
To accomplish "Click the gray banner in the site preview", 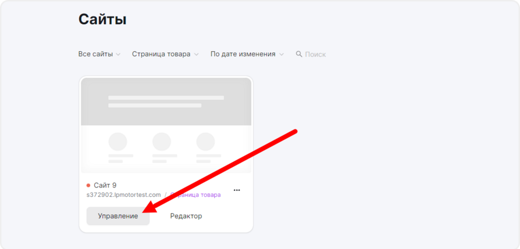I will coord(166,102).
